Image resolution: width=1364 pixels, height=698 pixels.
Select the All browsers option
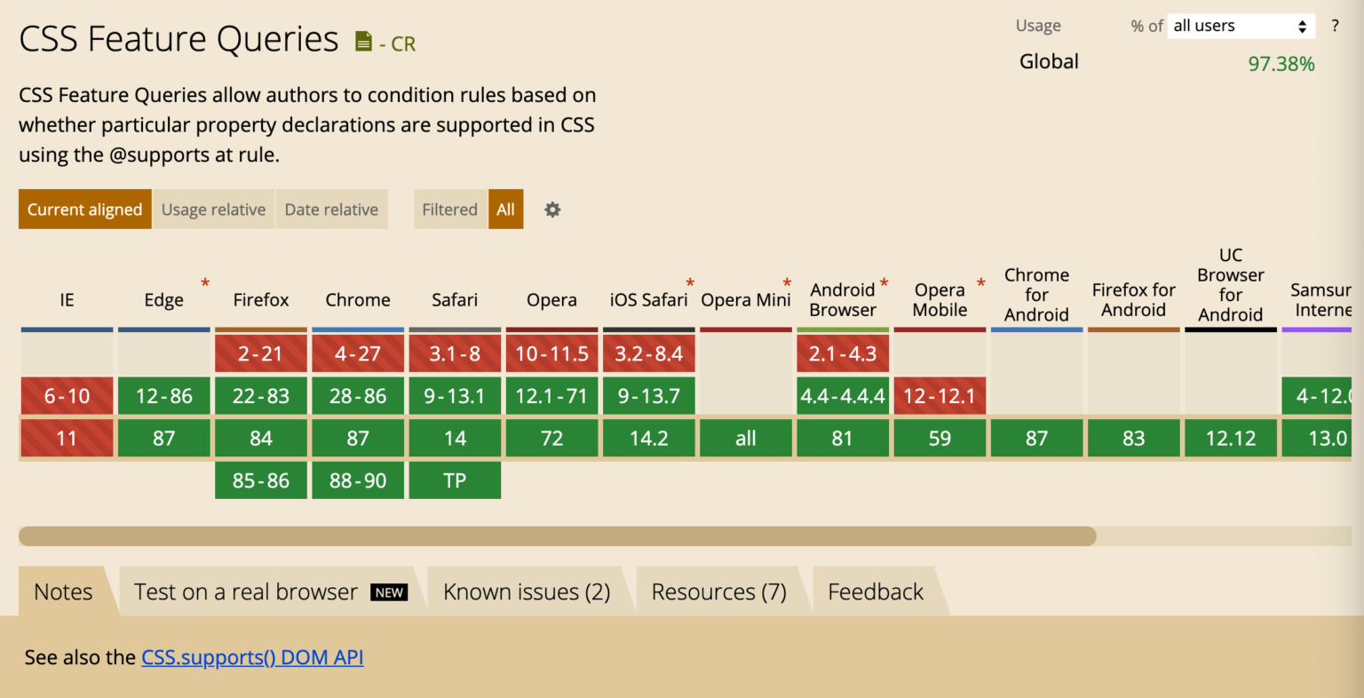(505, 209)
